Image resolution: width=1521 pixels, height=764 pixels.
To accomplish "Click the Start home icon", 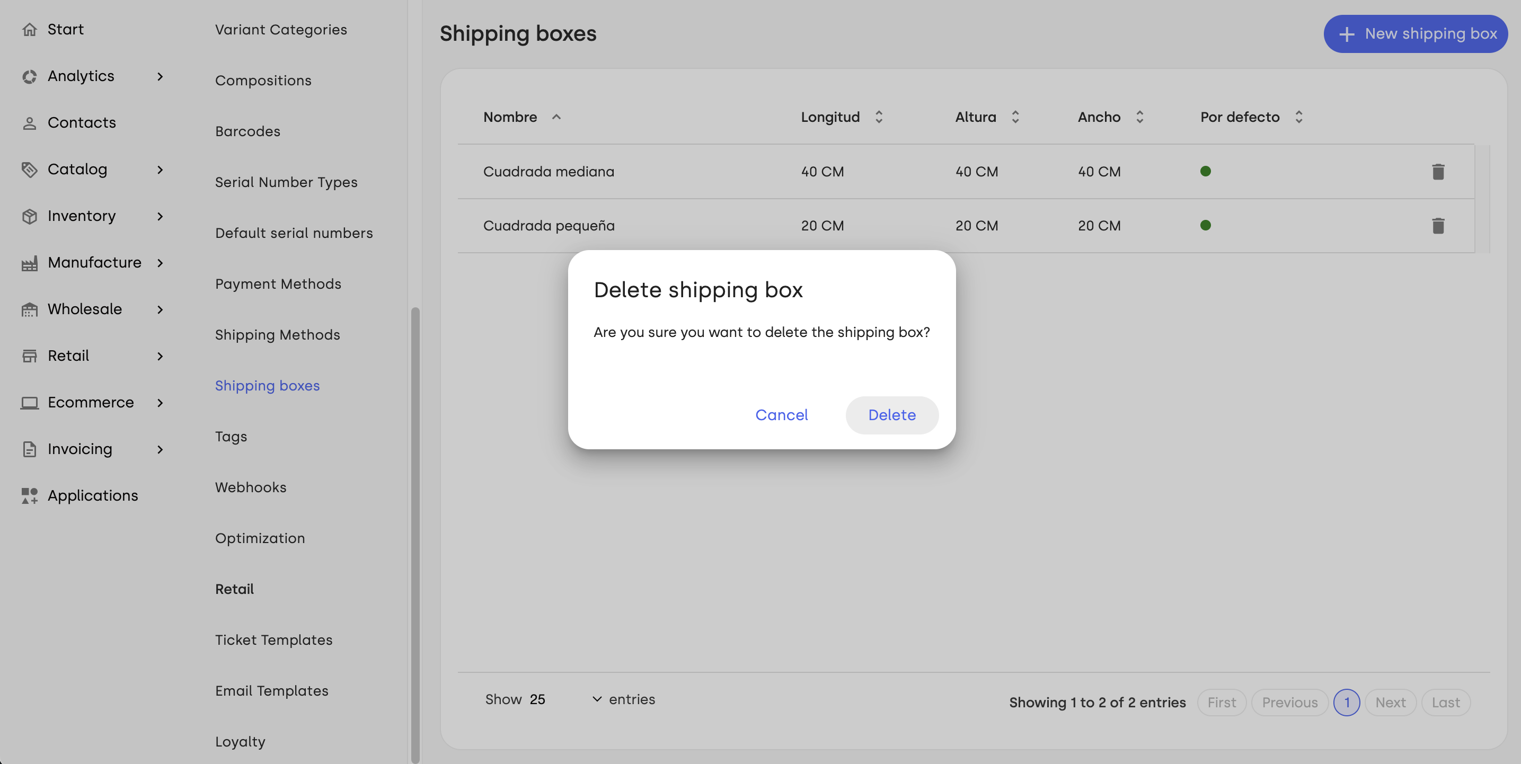I will (30, 29).
